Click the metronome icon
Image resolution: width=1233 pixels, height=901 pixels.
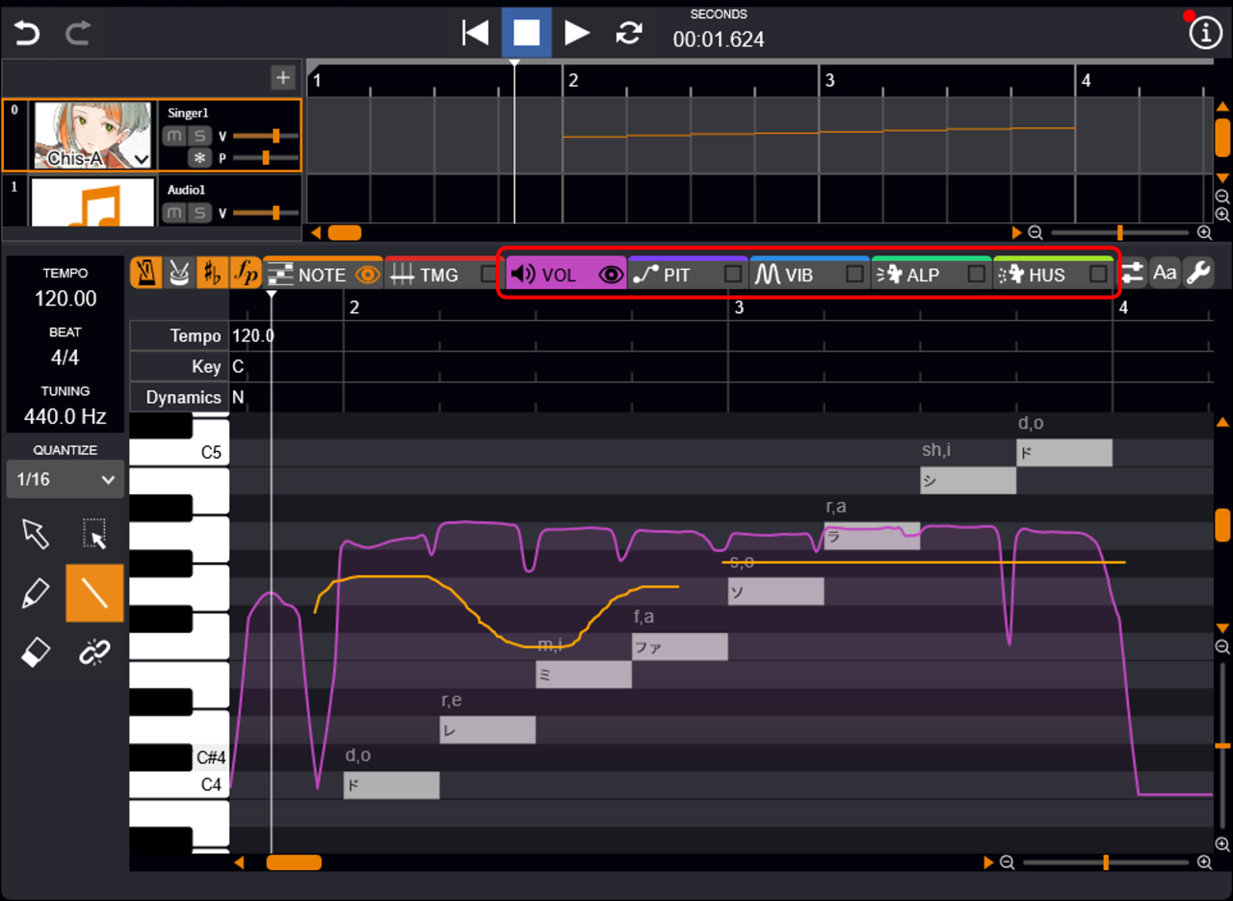(145, 275)
